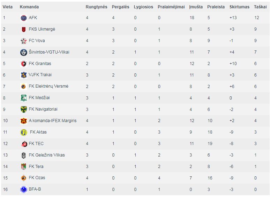Screen dimensions: 270x200
Task: Click the FK Tera striped crest
Action: tap(24, 167)
